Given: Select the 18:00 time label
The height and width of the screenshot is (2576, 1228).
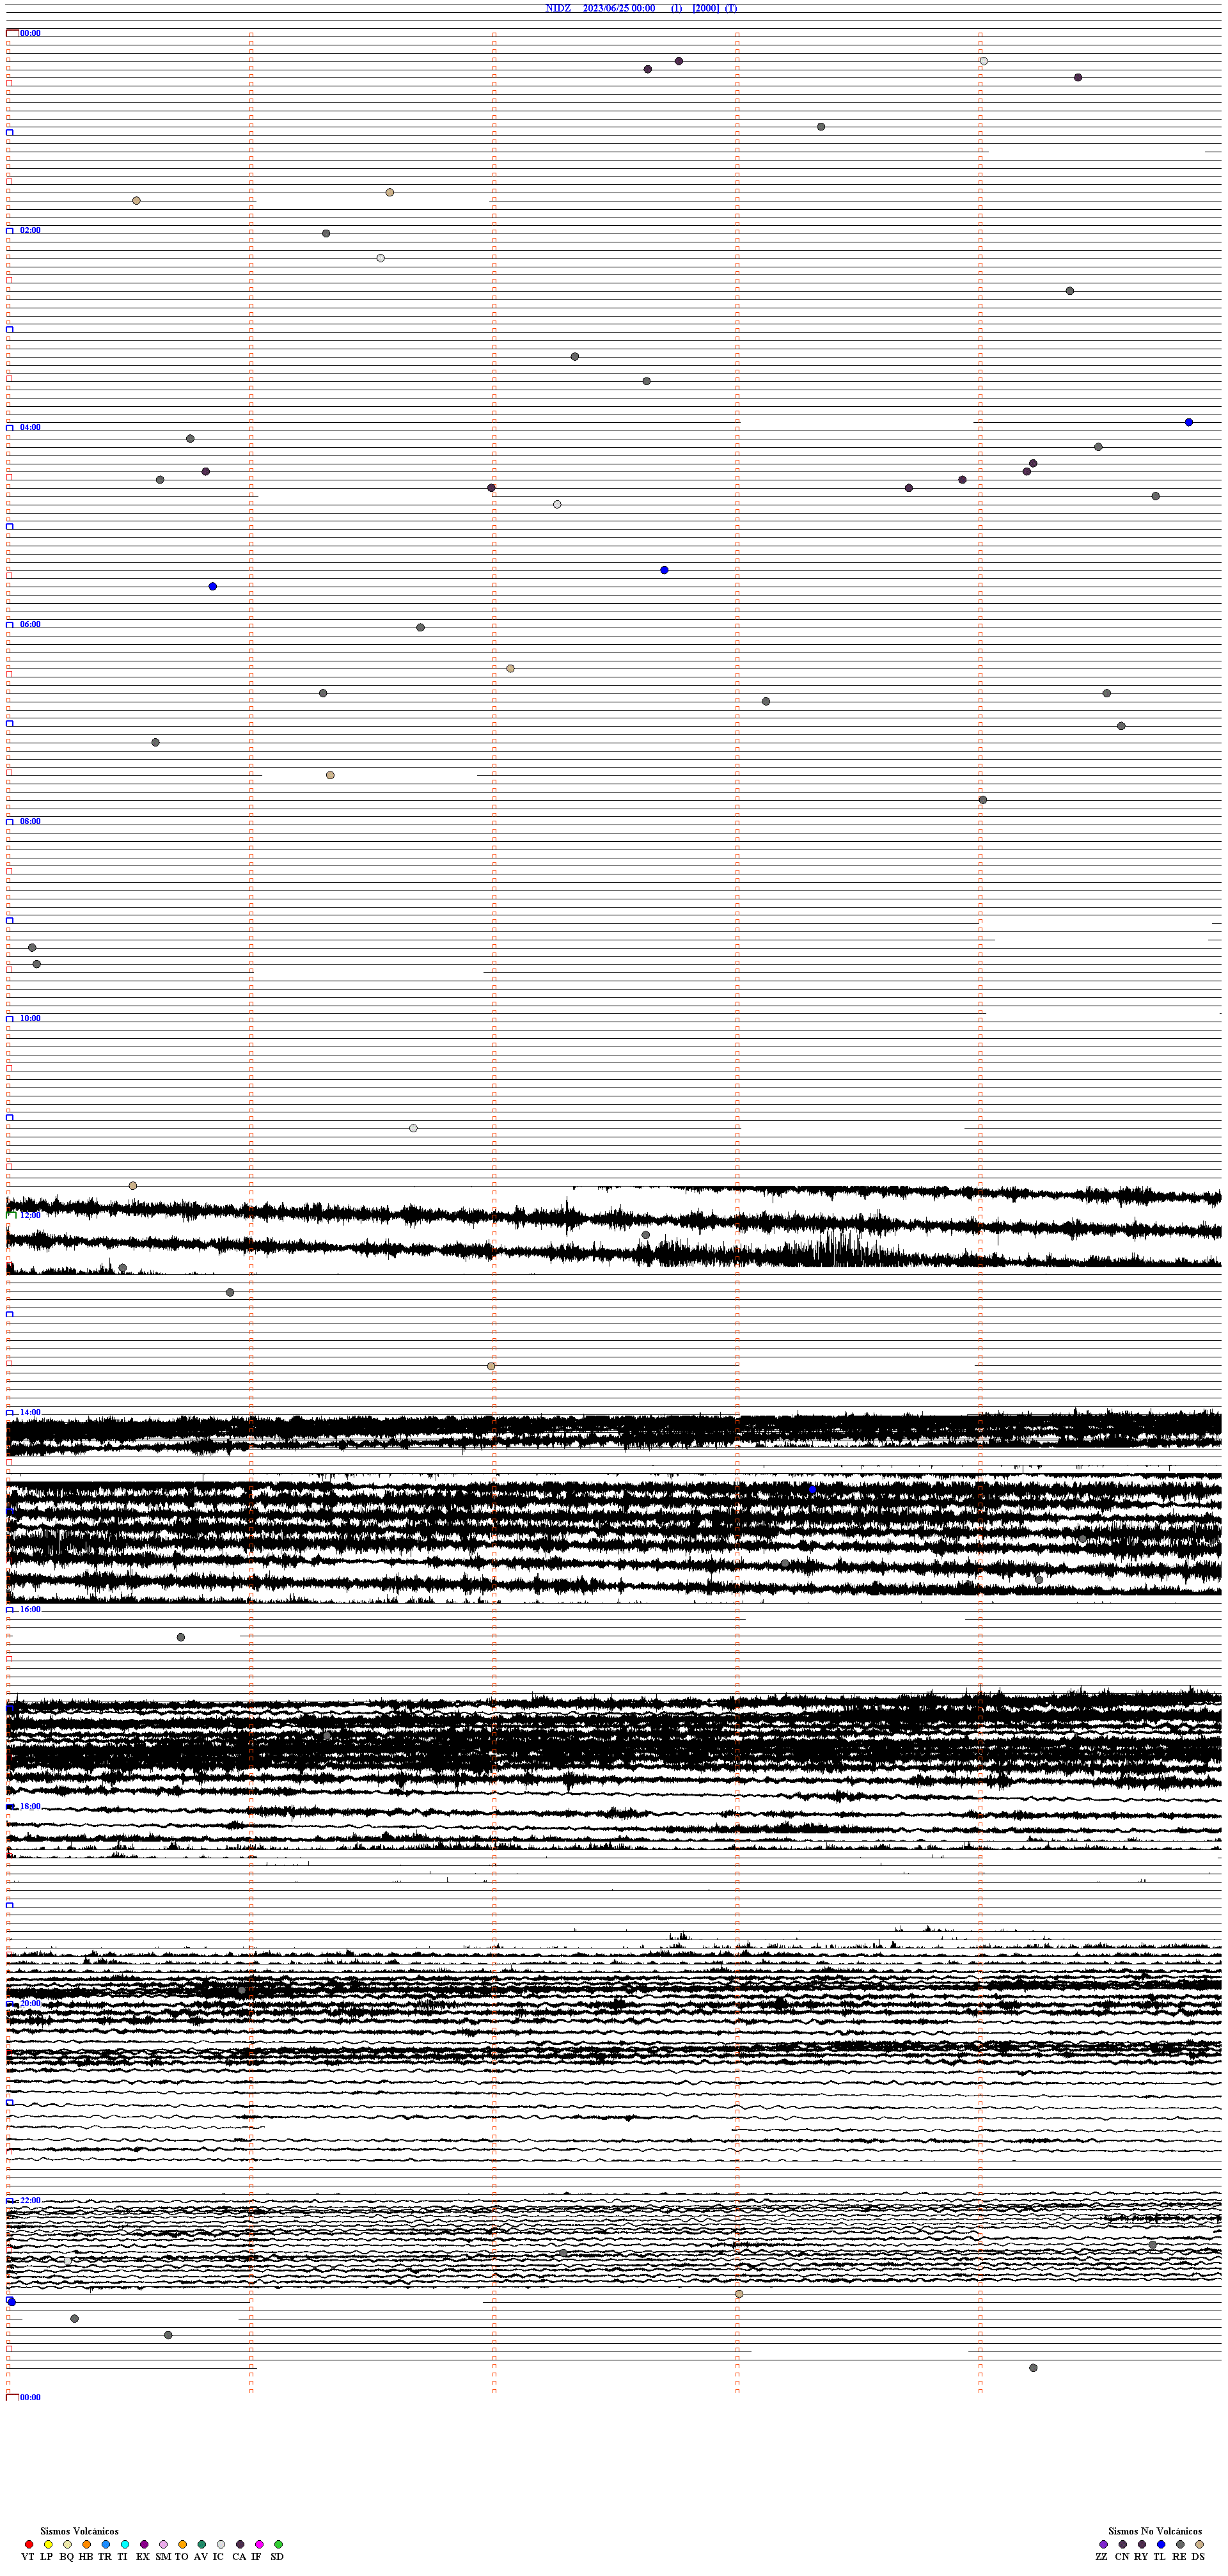Looking at the screenshot, I should 30,1806.
